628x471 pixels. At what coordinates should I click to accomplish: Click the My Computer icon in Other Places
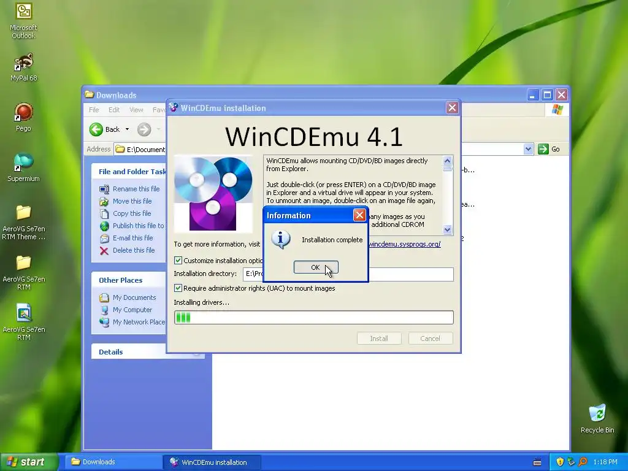104,310
